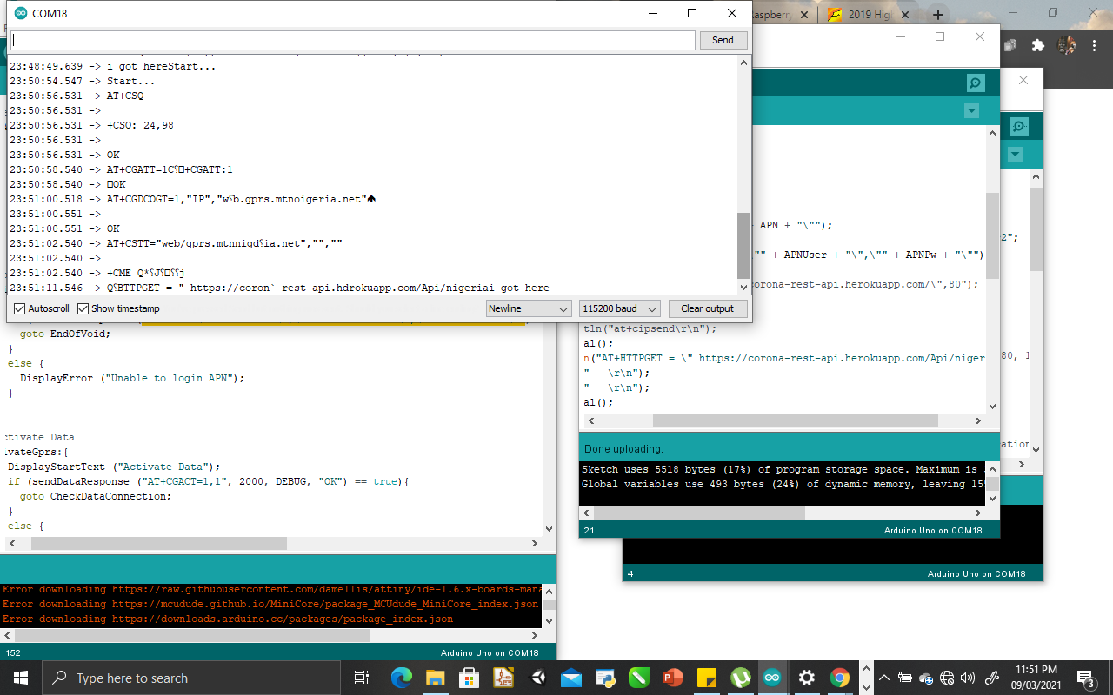The image size is (1113, 695).
Task: Disable the Autoscroll checkbox
Action: [x=18, y=308]
